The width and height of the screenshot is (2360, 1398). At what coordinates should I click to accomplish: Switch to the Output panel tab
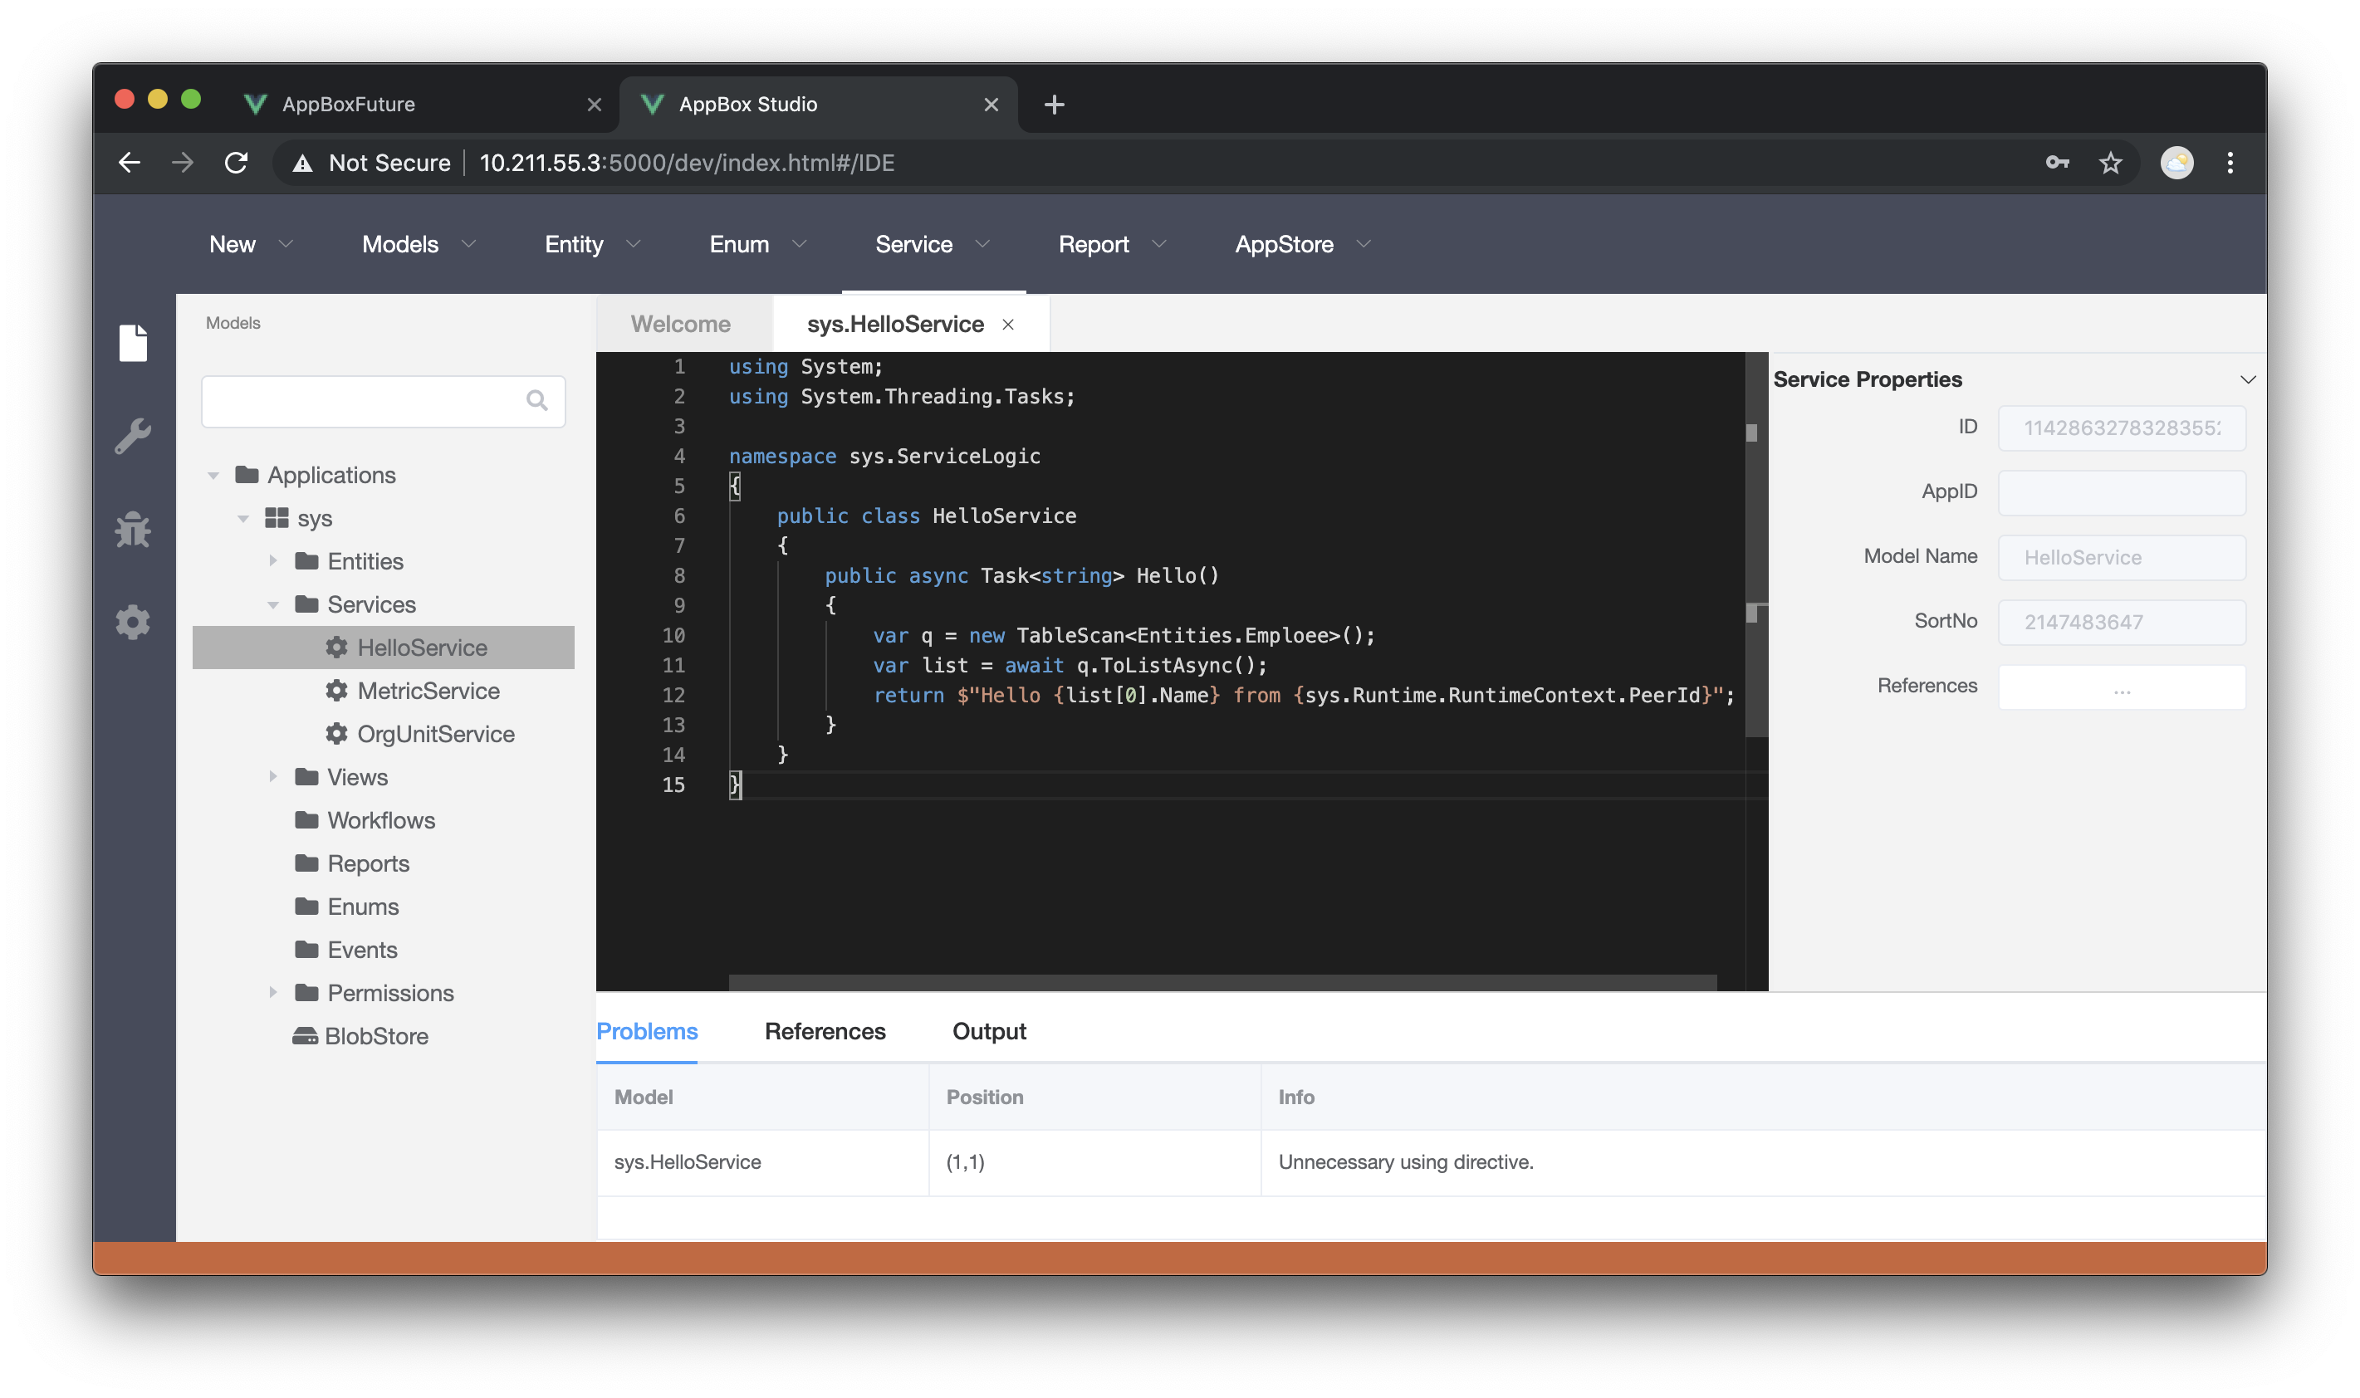988,1032
